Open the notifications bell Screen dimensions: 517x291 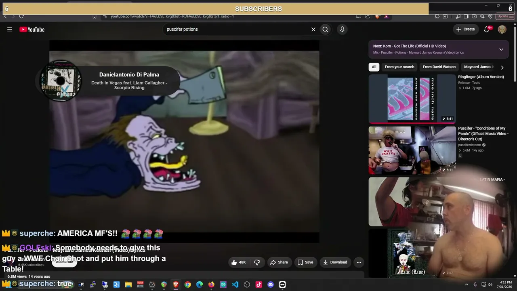click(487, 29)
